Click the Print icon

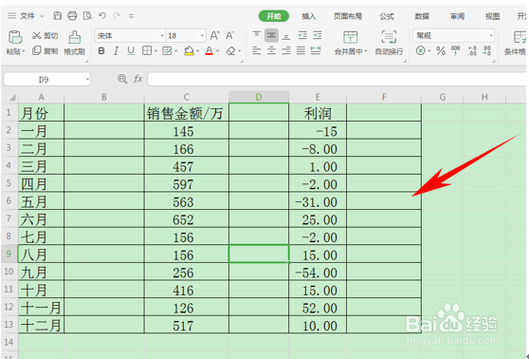tap(72, 15)
